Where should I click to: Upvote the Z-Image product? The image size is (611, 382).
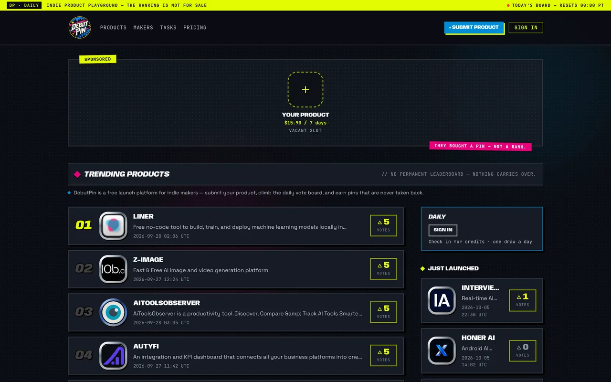(383, 269)
